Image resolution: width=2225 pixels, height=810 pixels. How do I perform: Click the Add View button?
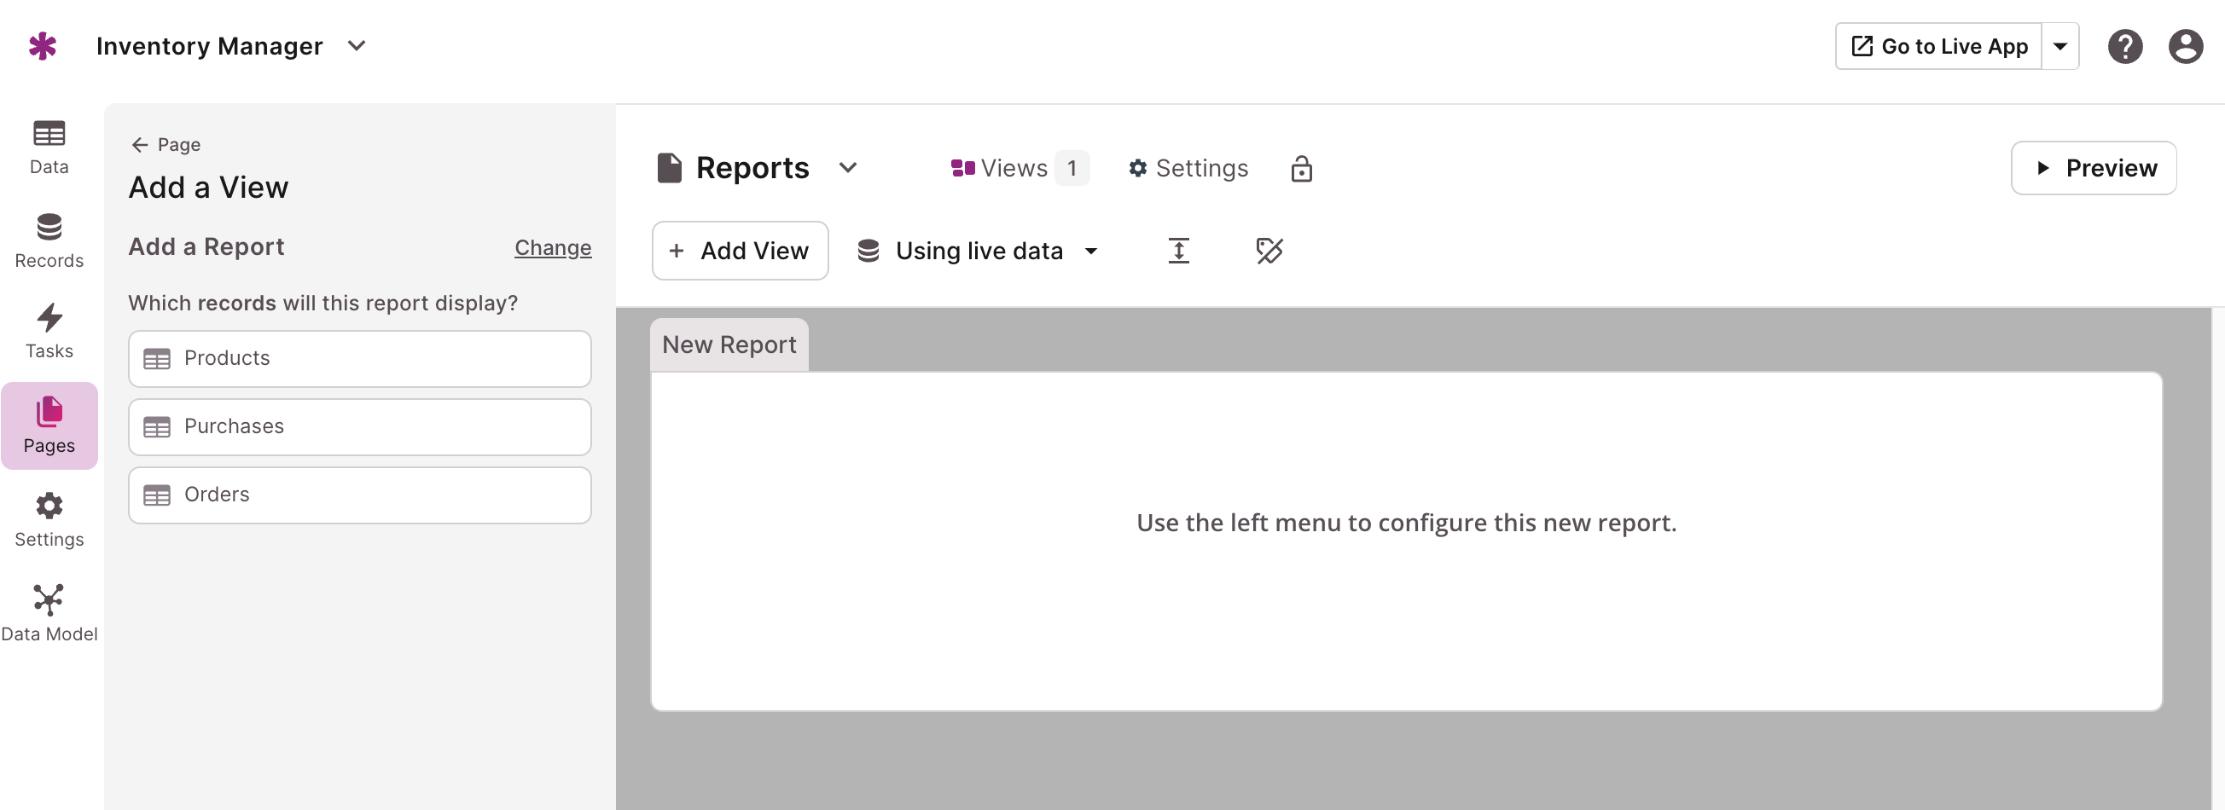click(x=741, y=251)
